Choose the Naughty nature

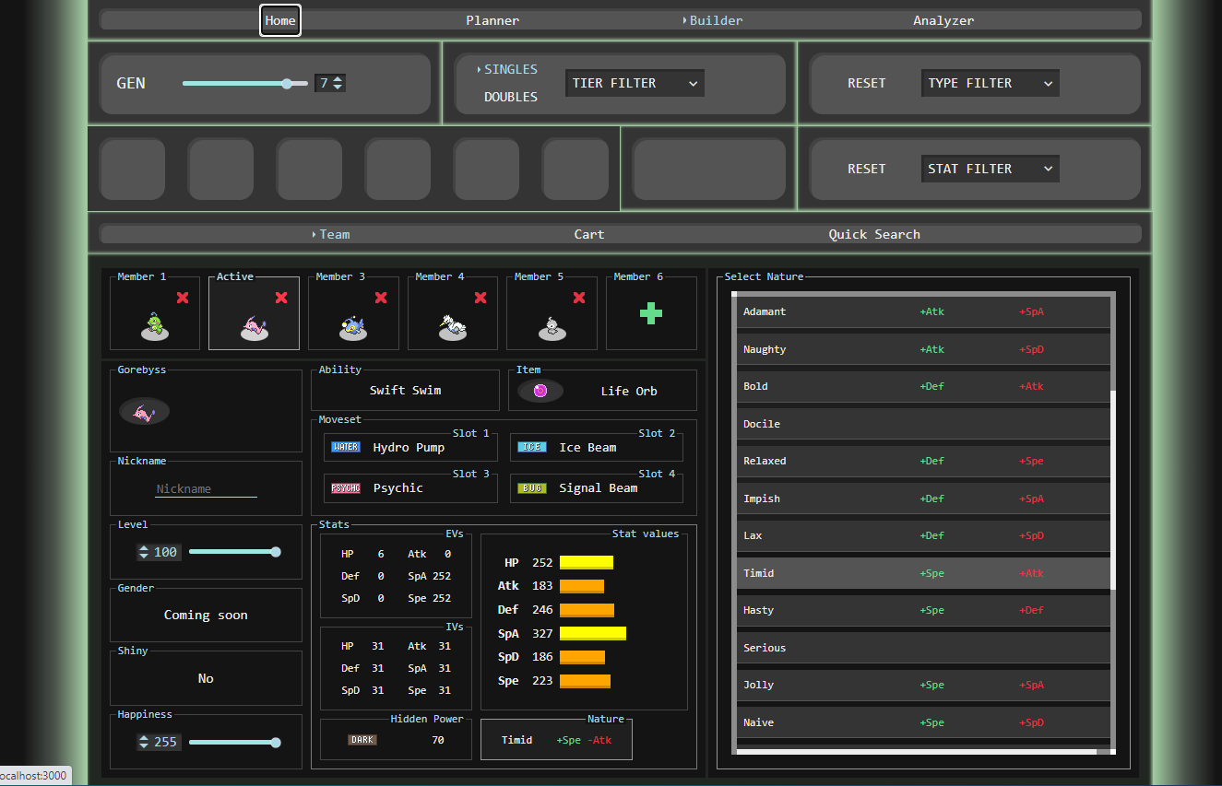923,349
